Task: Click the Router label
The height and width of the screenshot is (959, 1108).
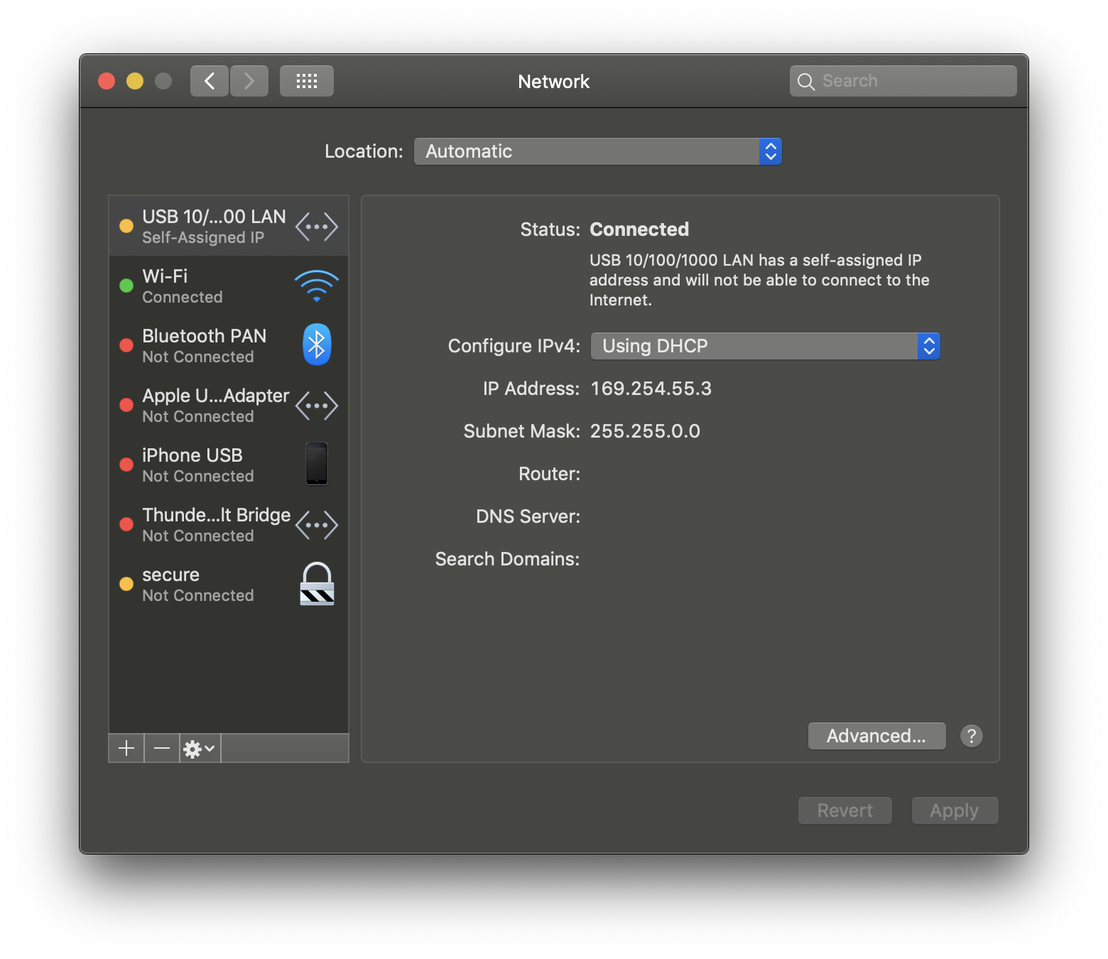Action: point(549,474)
